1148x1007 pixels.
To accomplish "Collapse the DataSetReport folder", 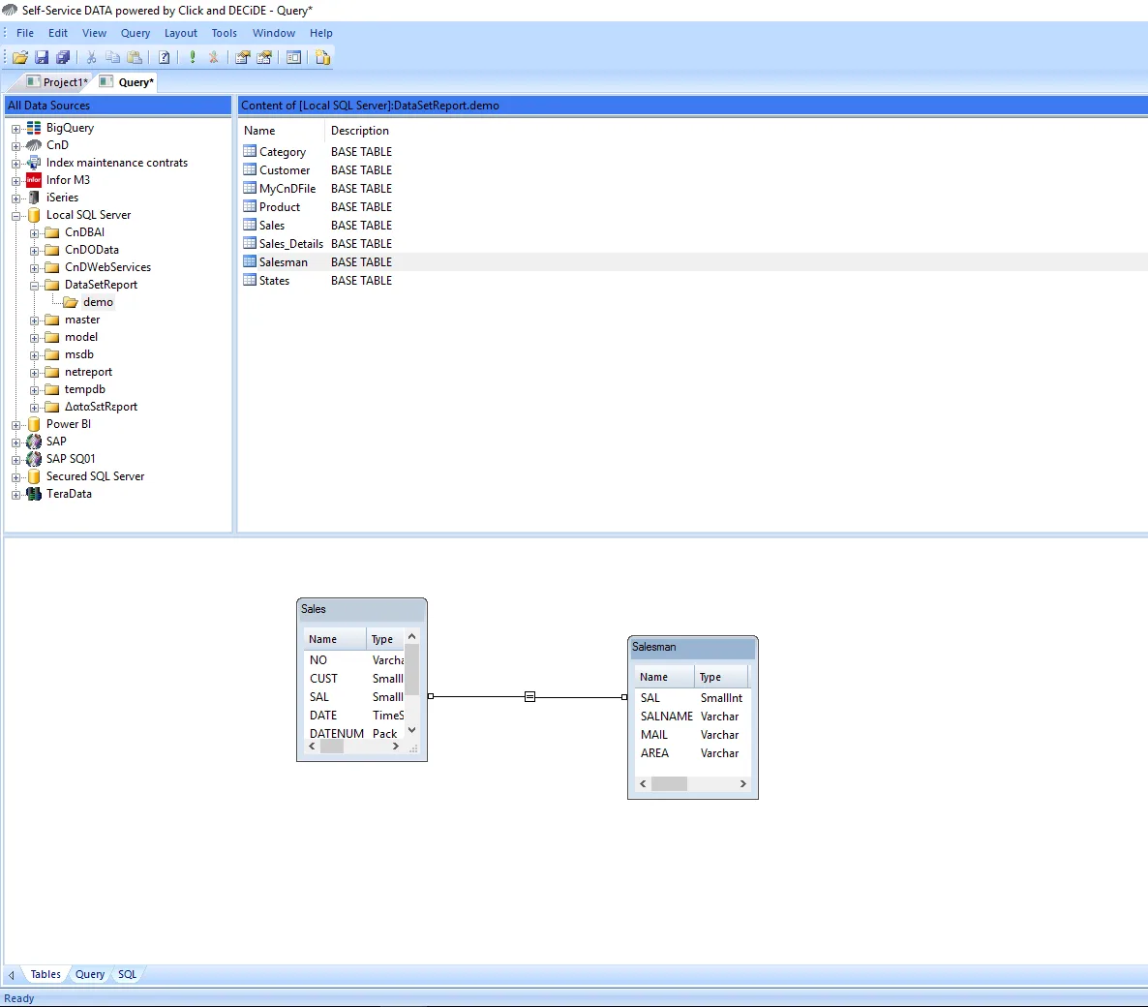I will click(x=34, y=286).
